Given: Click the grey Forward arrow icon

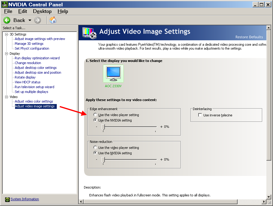Looking at the screenshot, I should click(38, 20).
